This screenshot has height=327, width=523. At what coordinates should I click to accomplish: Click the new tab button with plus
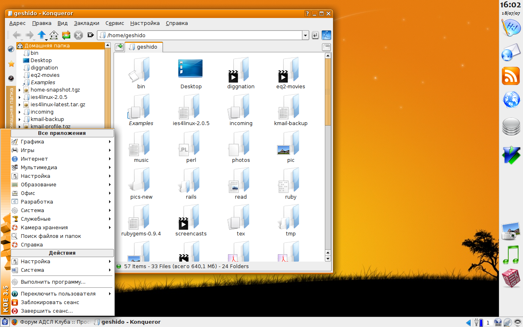pyautogui.click(x=119, y=47)
